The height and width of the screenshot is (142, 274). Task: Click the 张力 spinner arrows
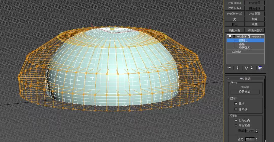tap(256, 139)
